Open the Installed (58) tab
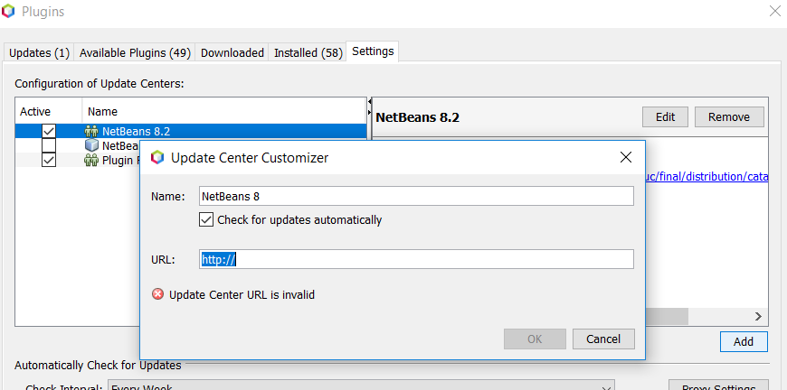787x390 pixels. [x=308, y=52]
